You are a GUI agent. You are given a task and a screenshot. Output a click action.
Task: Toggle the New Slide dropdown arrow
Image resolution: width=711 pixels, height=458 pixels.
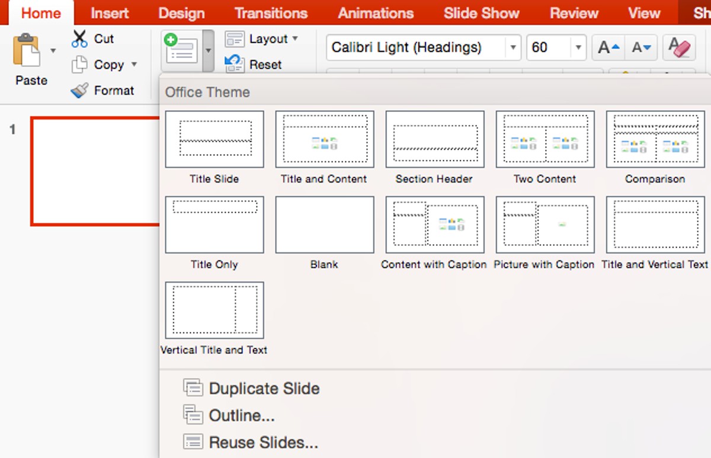pyautogui.click(x=208, y=51)
